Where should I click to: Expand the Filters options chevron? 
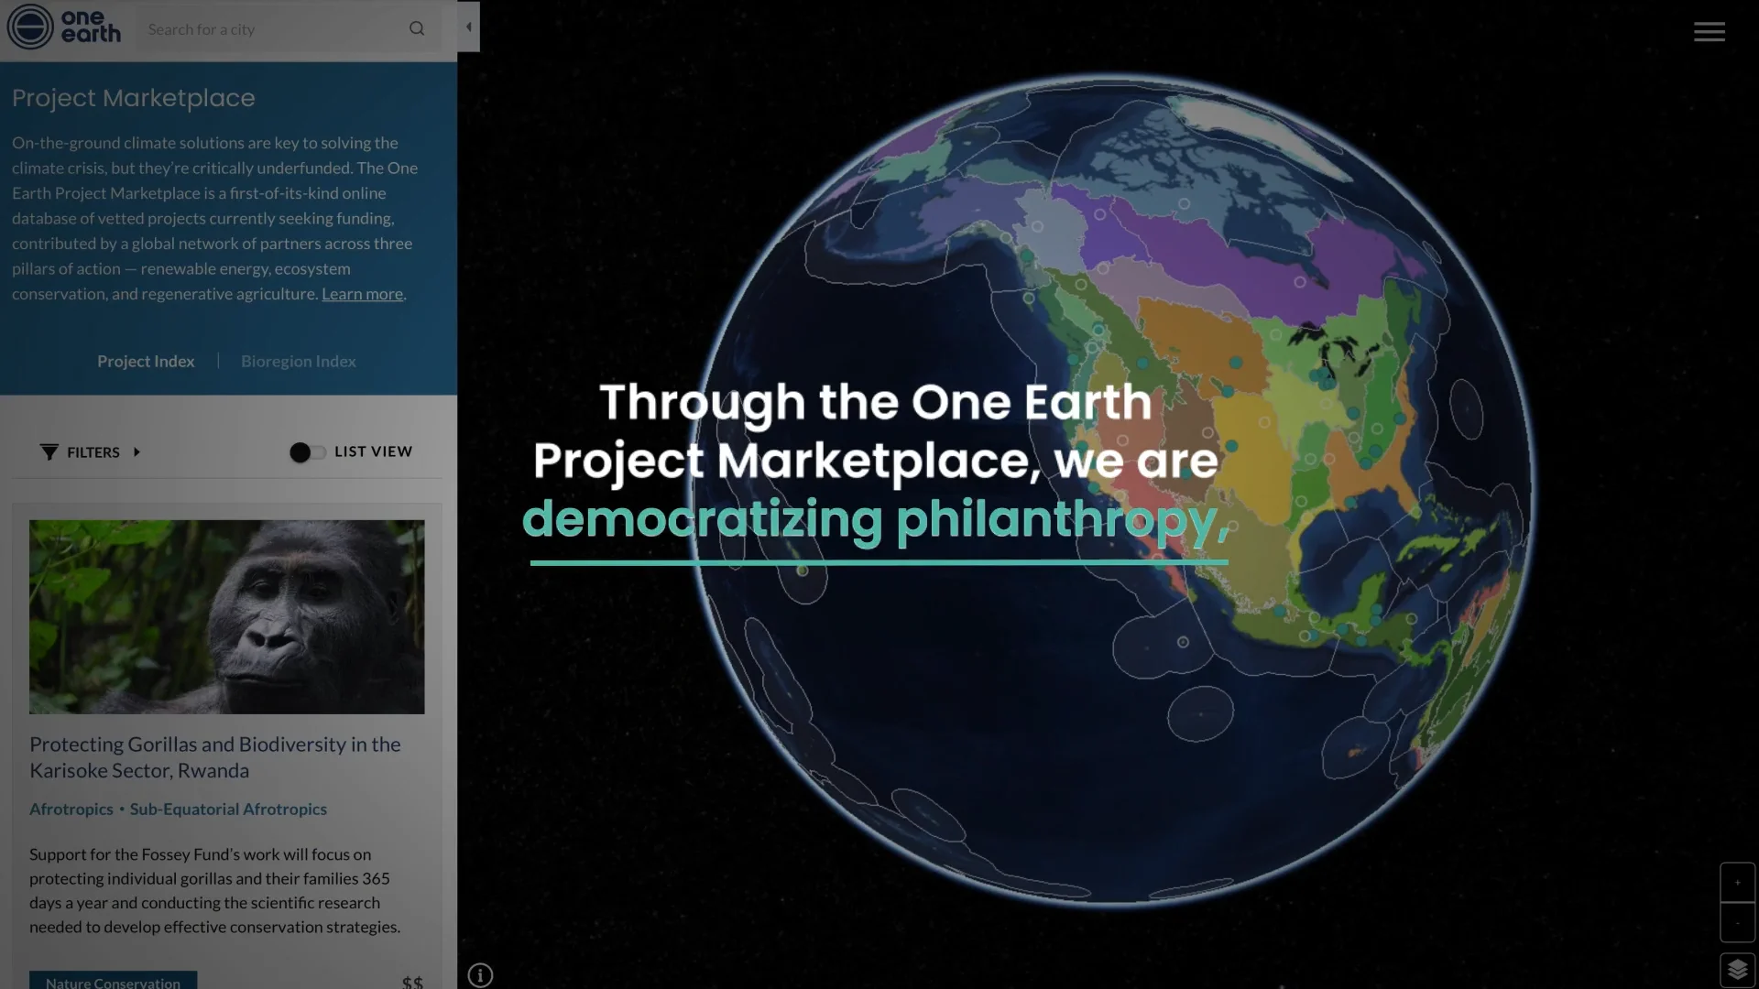pos(137,451)
